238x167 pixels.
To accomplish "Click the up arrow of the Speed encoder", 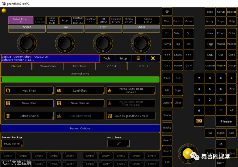I will pyautogui.click(x=27, y=35).
